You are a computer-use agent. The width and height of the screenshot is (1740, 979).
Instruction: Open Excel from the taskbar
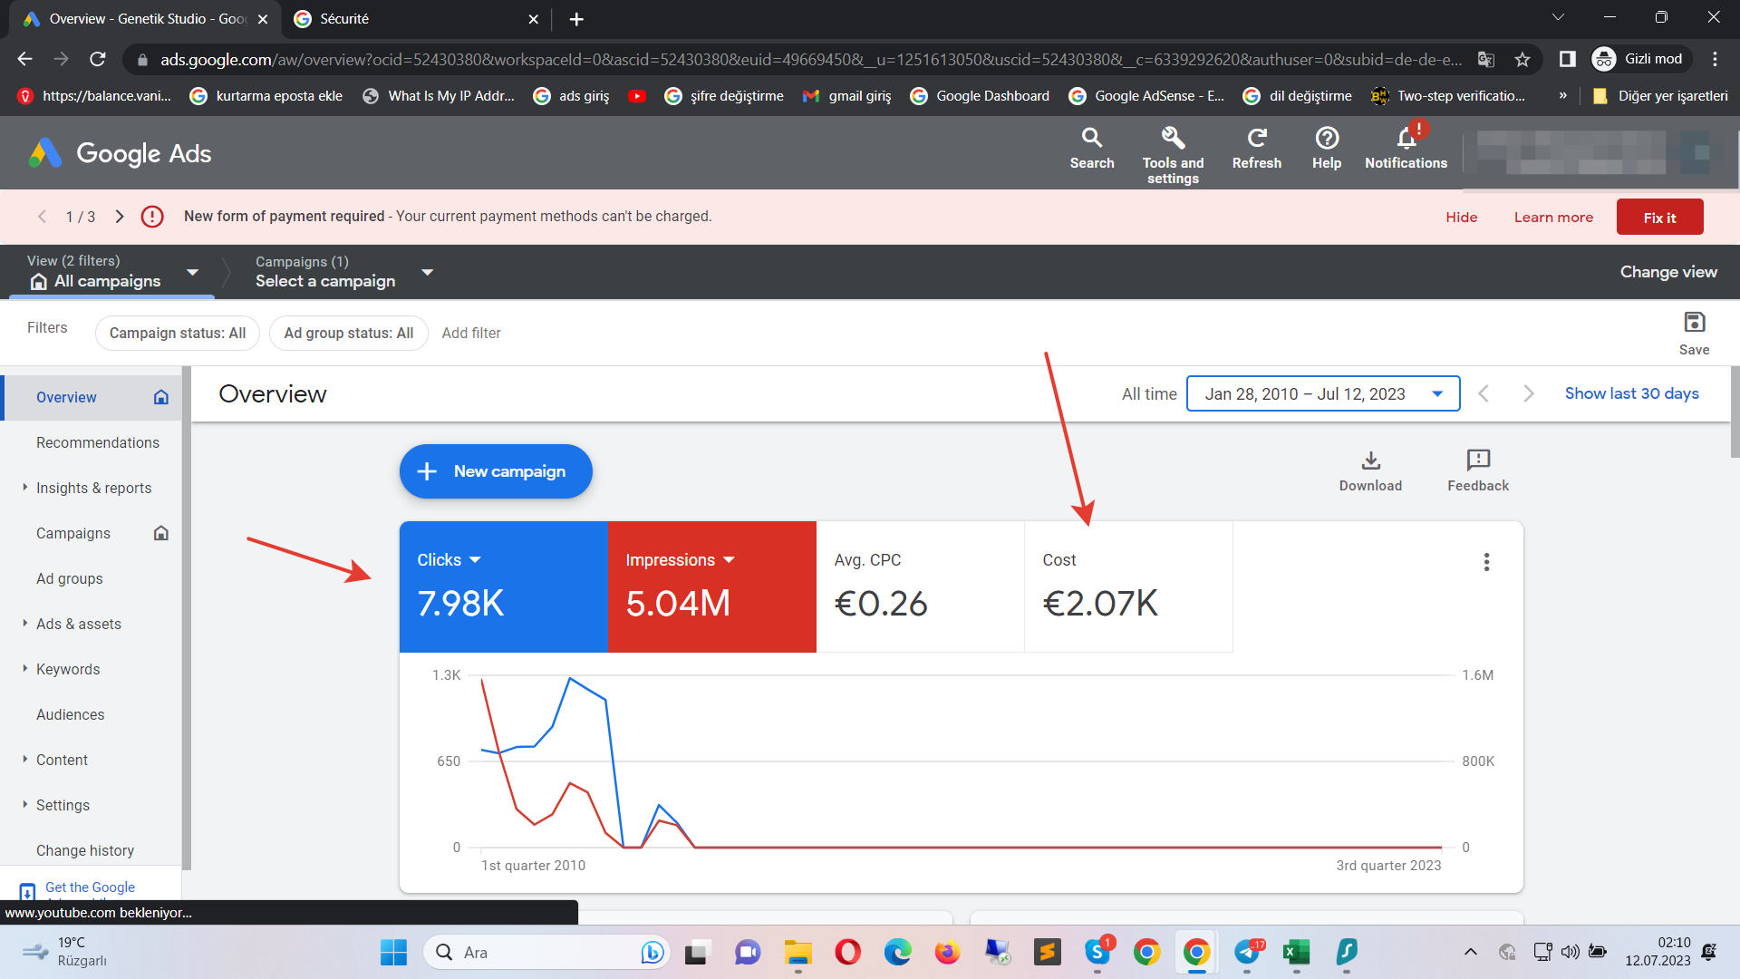point(1297,952)
